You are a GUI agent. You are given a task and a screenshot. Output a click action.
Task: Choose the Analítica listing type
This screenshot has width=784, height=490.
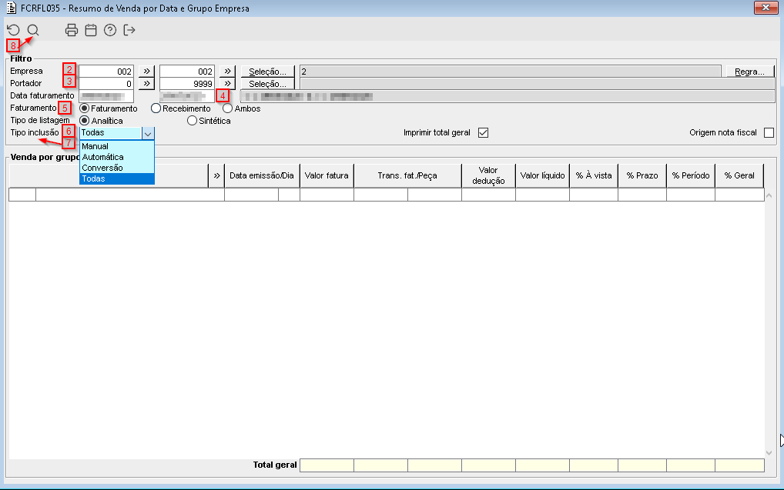(x=85, y=121)
